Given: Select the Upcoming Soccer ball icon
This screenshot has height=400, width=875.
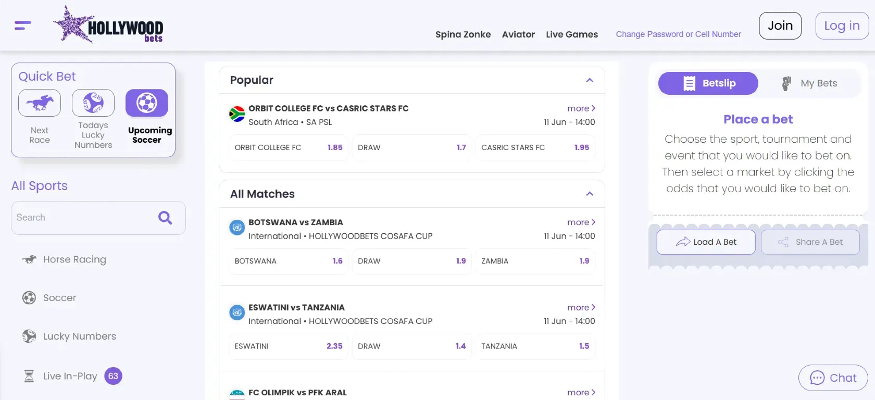Looking at the screenshot, I should click(147, 103).
